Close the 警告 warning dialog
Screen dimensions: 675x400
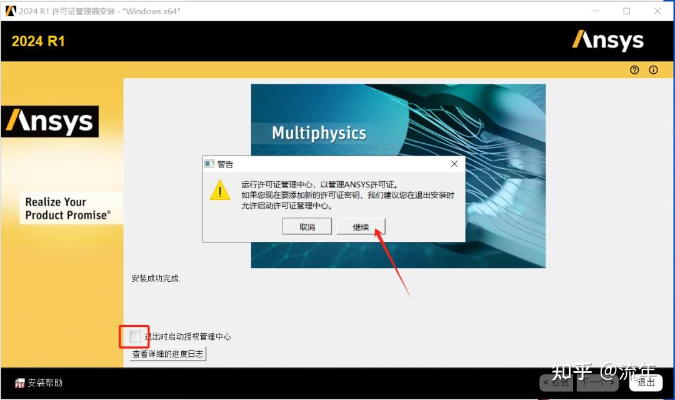tap(454, 164)
